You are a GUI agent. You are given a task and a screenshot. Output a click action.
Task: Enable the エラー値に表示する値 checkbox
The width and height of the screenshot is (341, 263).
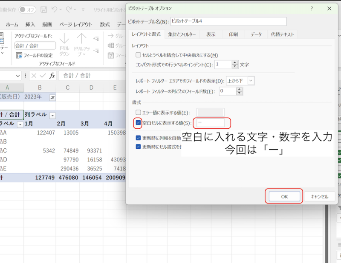pyautogui.click(x=138, y=111)
